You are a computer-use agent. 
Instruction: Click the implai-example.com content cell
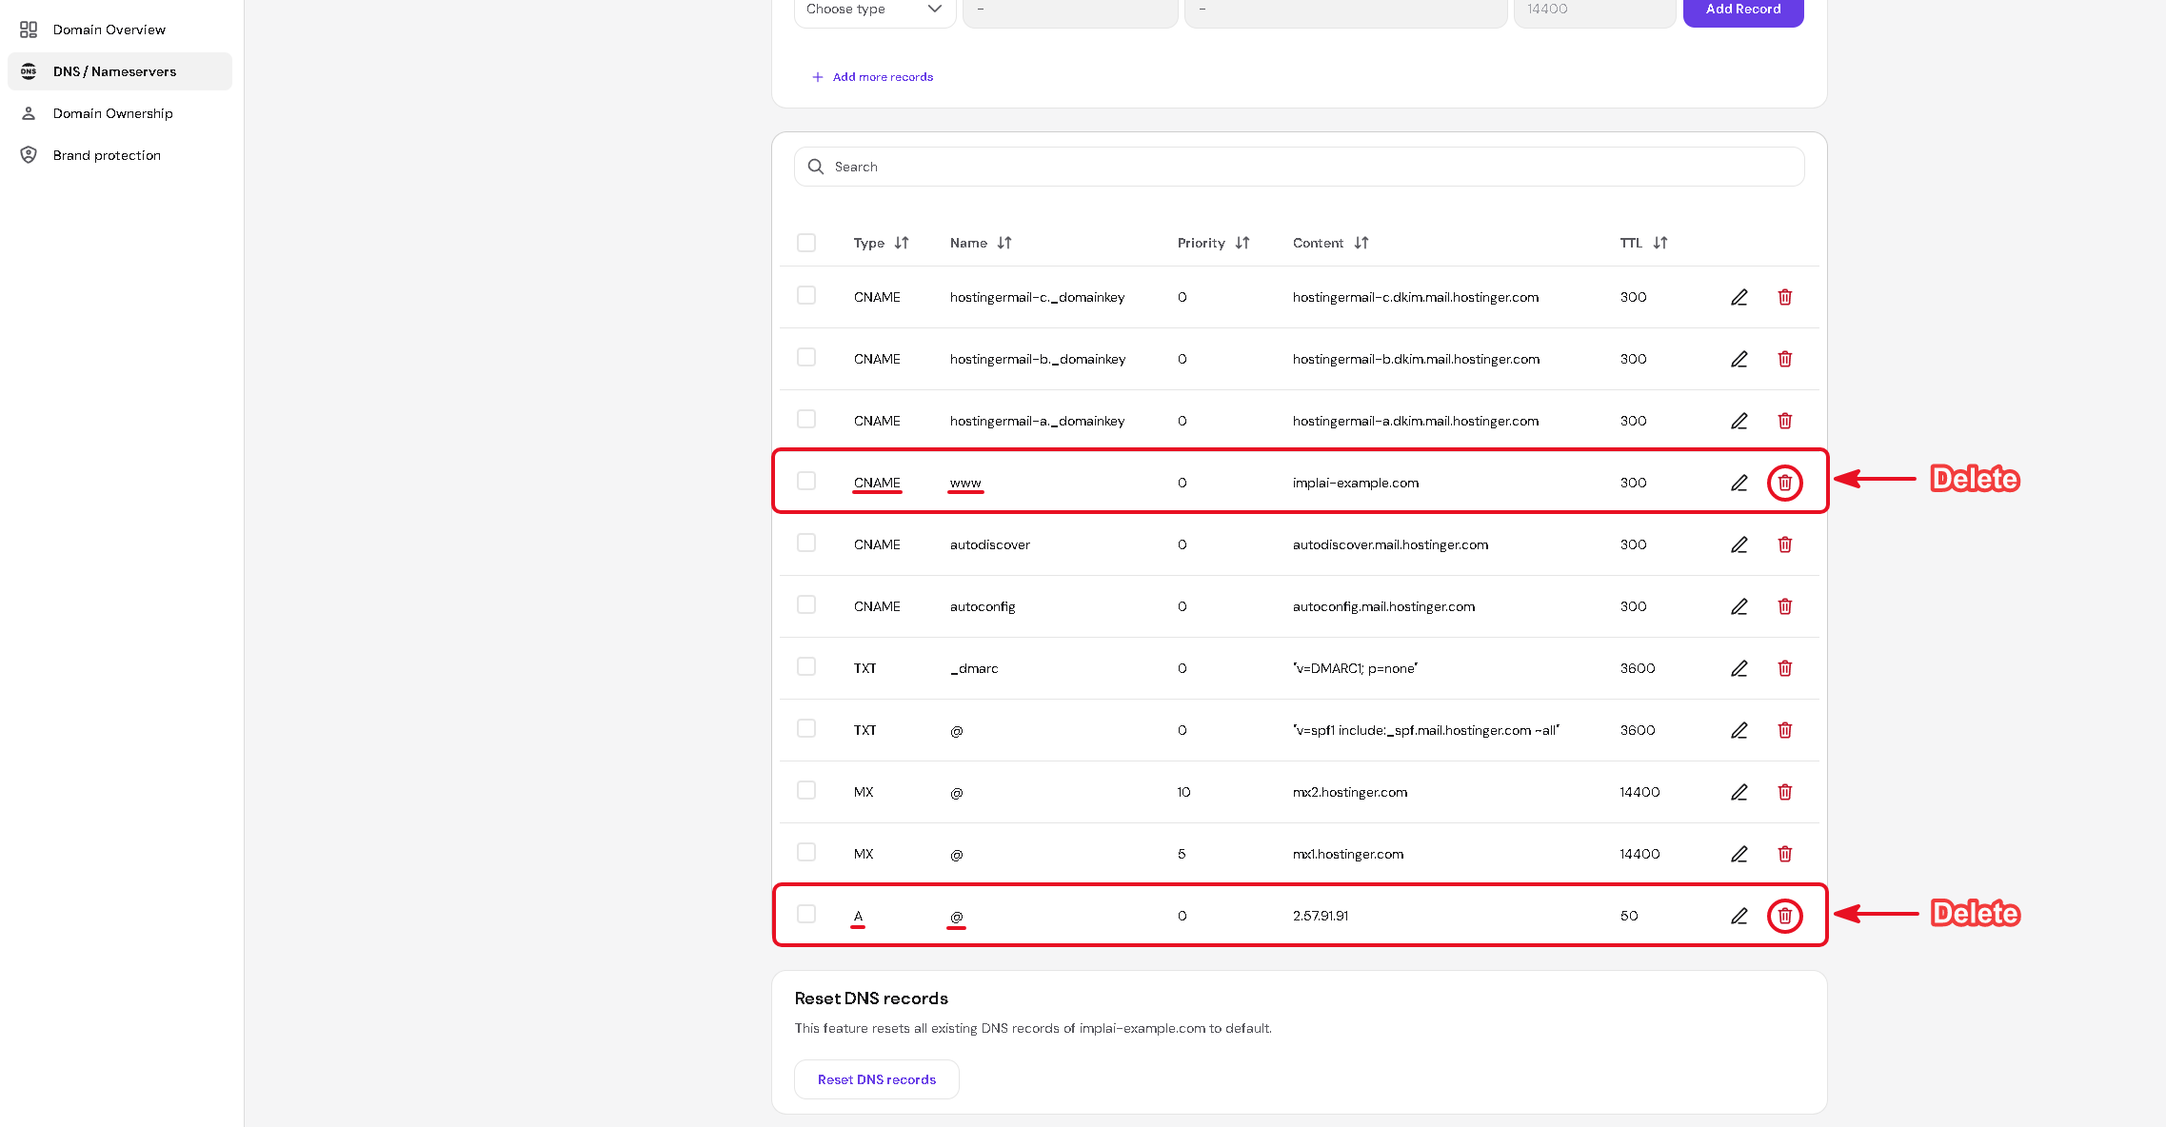pos(1355,483)
